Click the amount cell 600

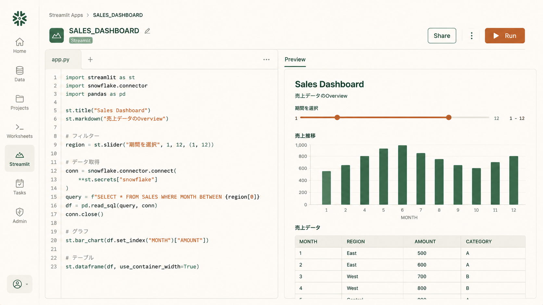(x=422, y=265)
